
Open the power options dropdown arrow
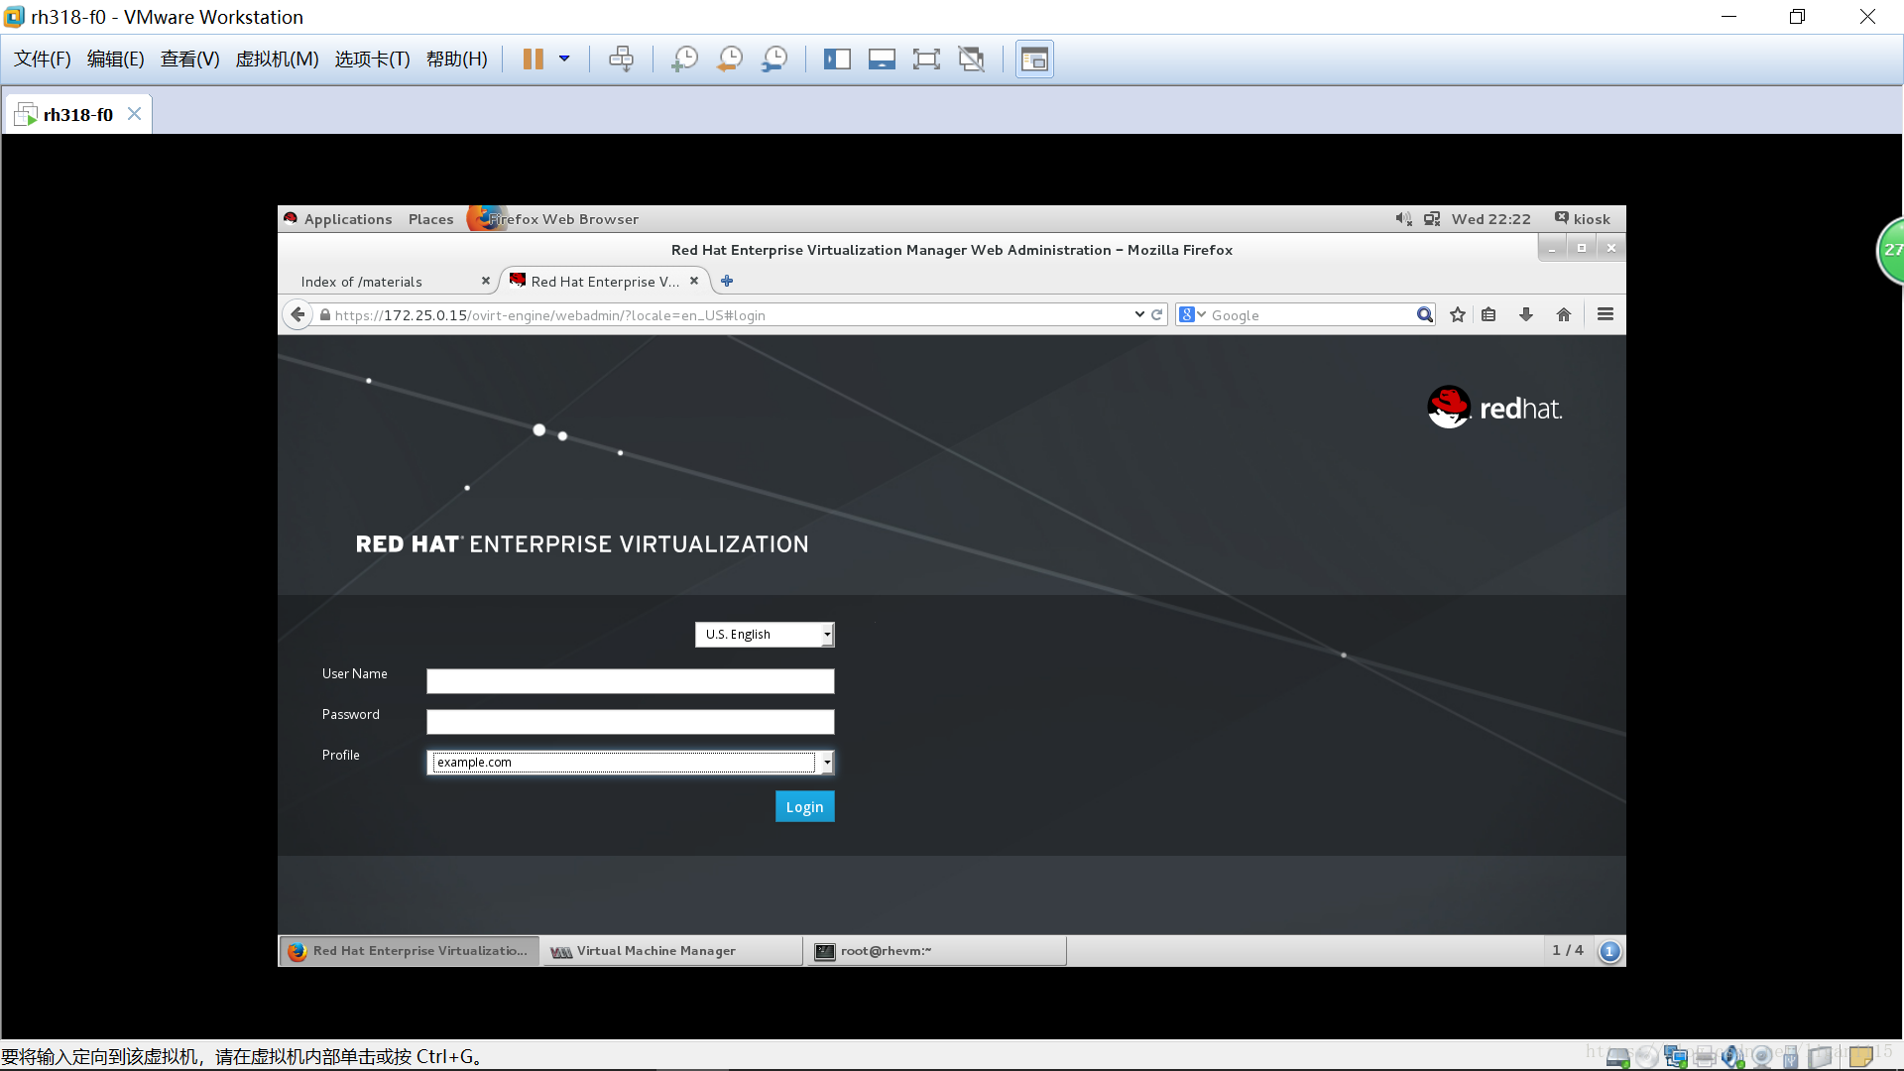click(564, 59)
